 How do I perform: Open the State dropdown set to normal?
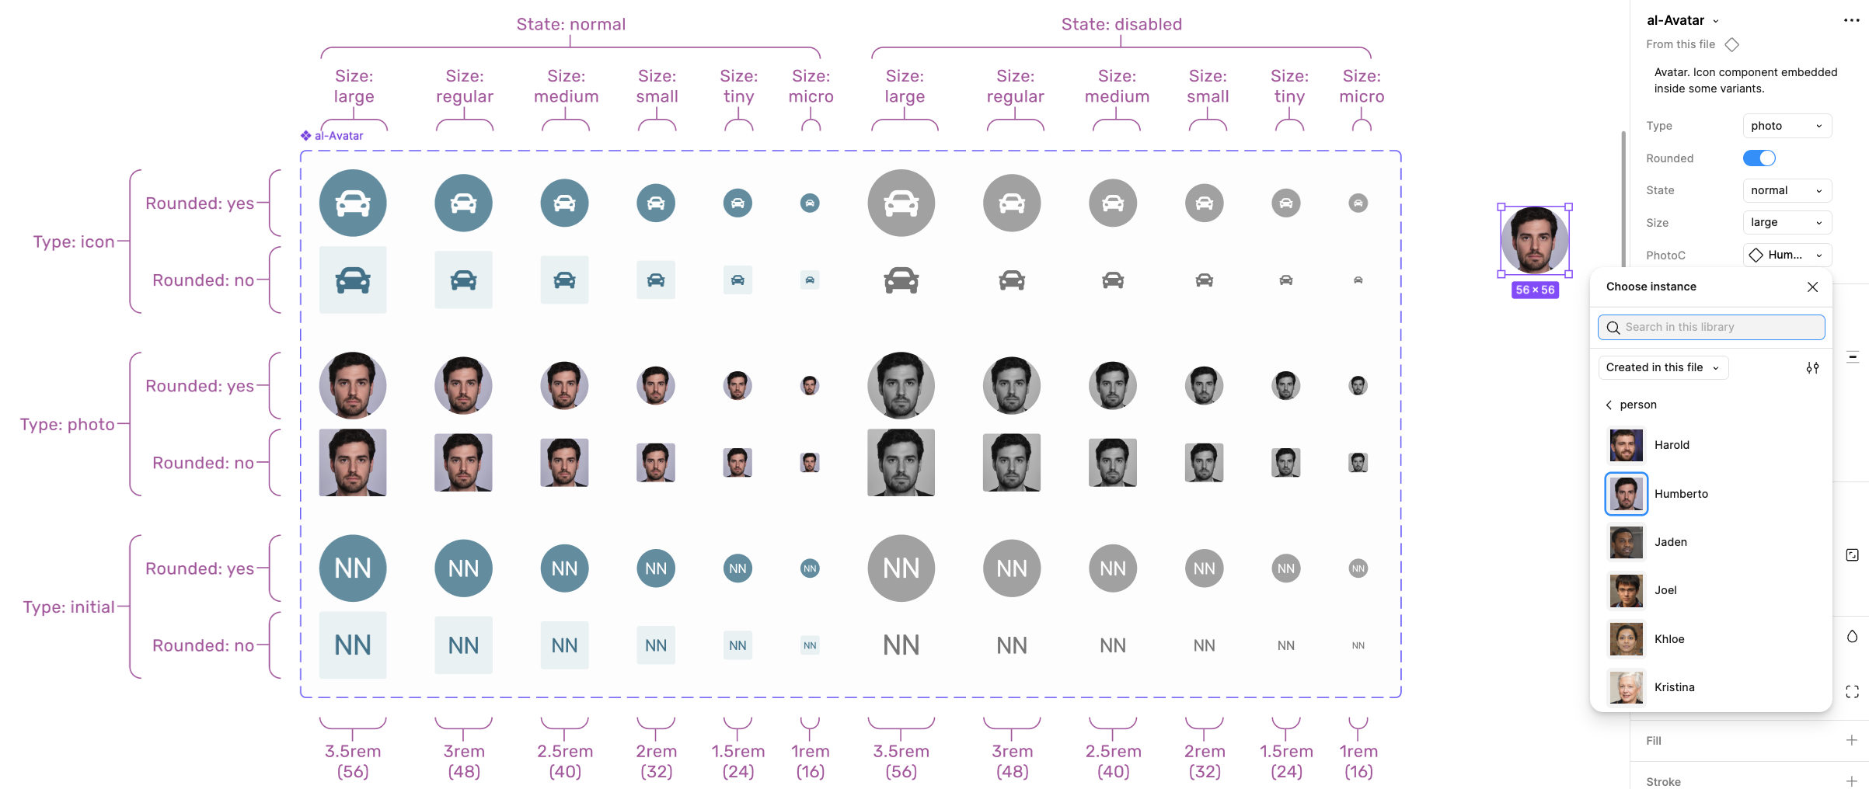(x=1787, y=190)
